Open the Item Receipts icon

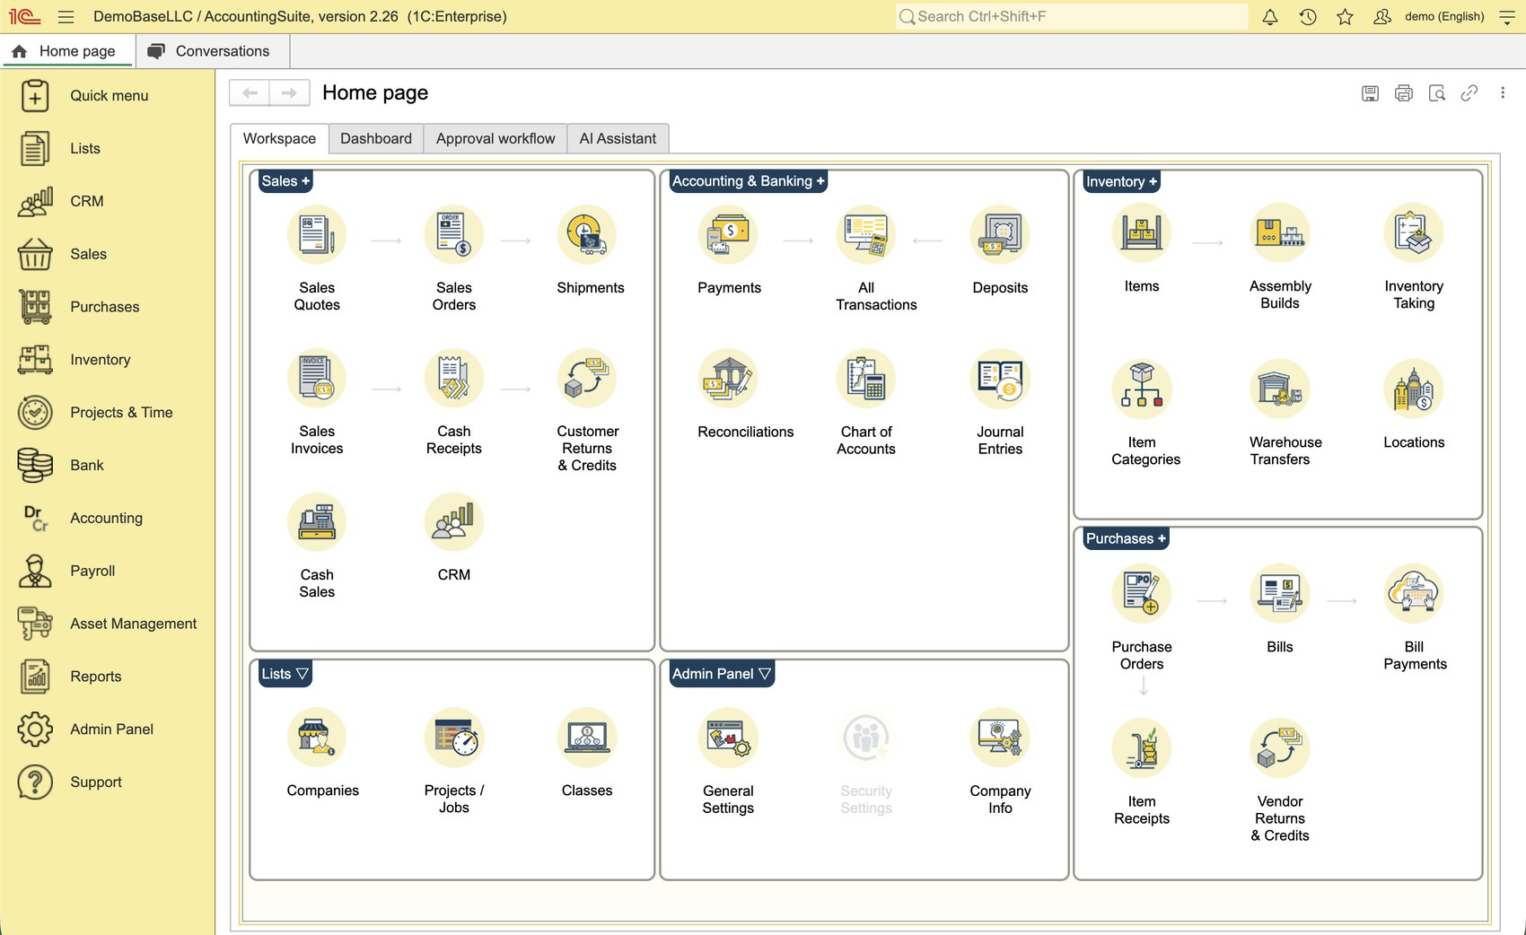1142,748
